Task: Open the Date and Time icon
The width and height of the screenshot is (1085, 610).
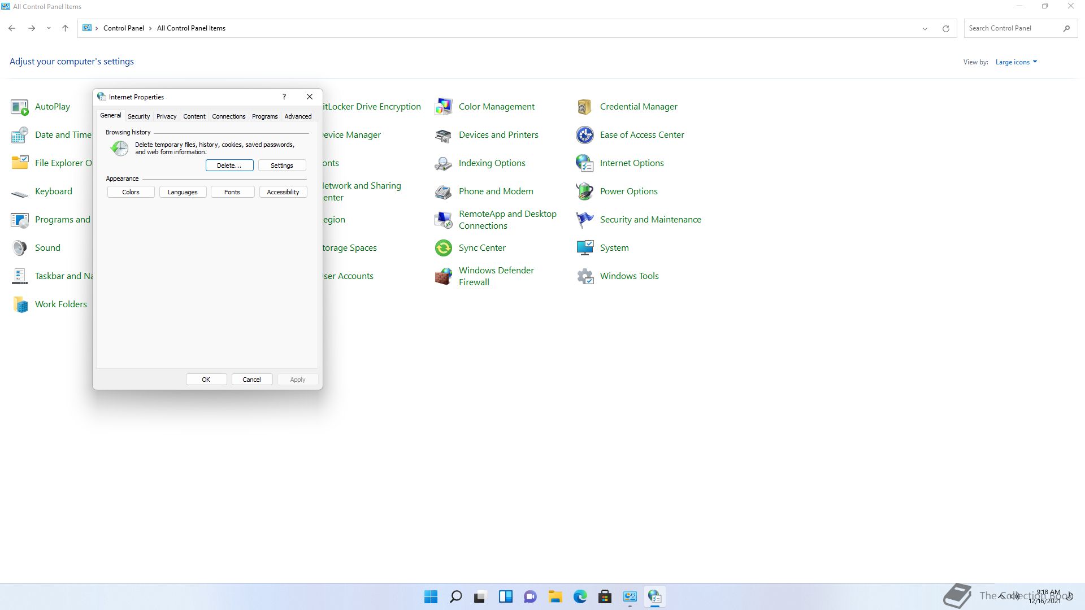Action: pos(20,135)
